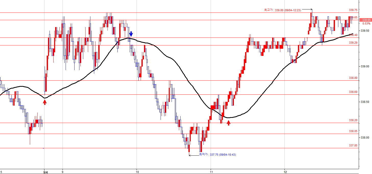Click the highlighted current price tag 339.65
The width and height of the screenshot is (372, 174).
(x=366, y=20)
